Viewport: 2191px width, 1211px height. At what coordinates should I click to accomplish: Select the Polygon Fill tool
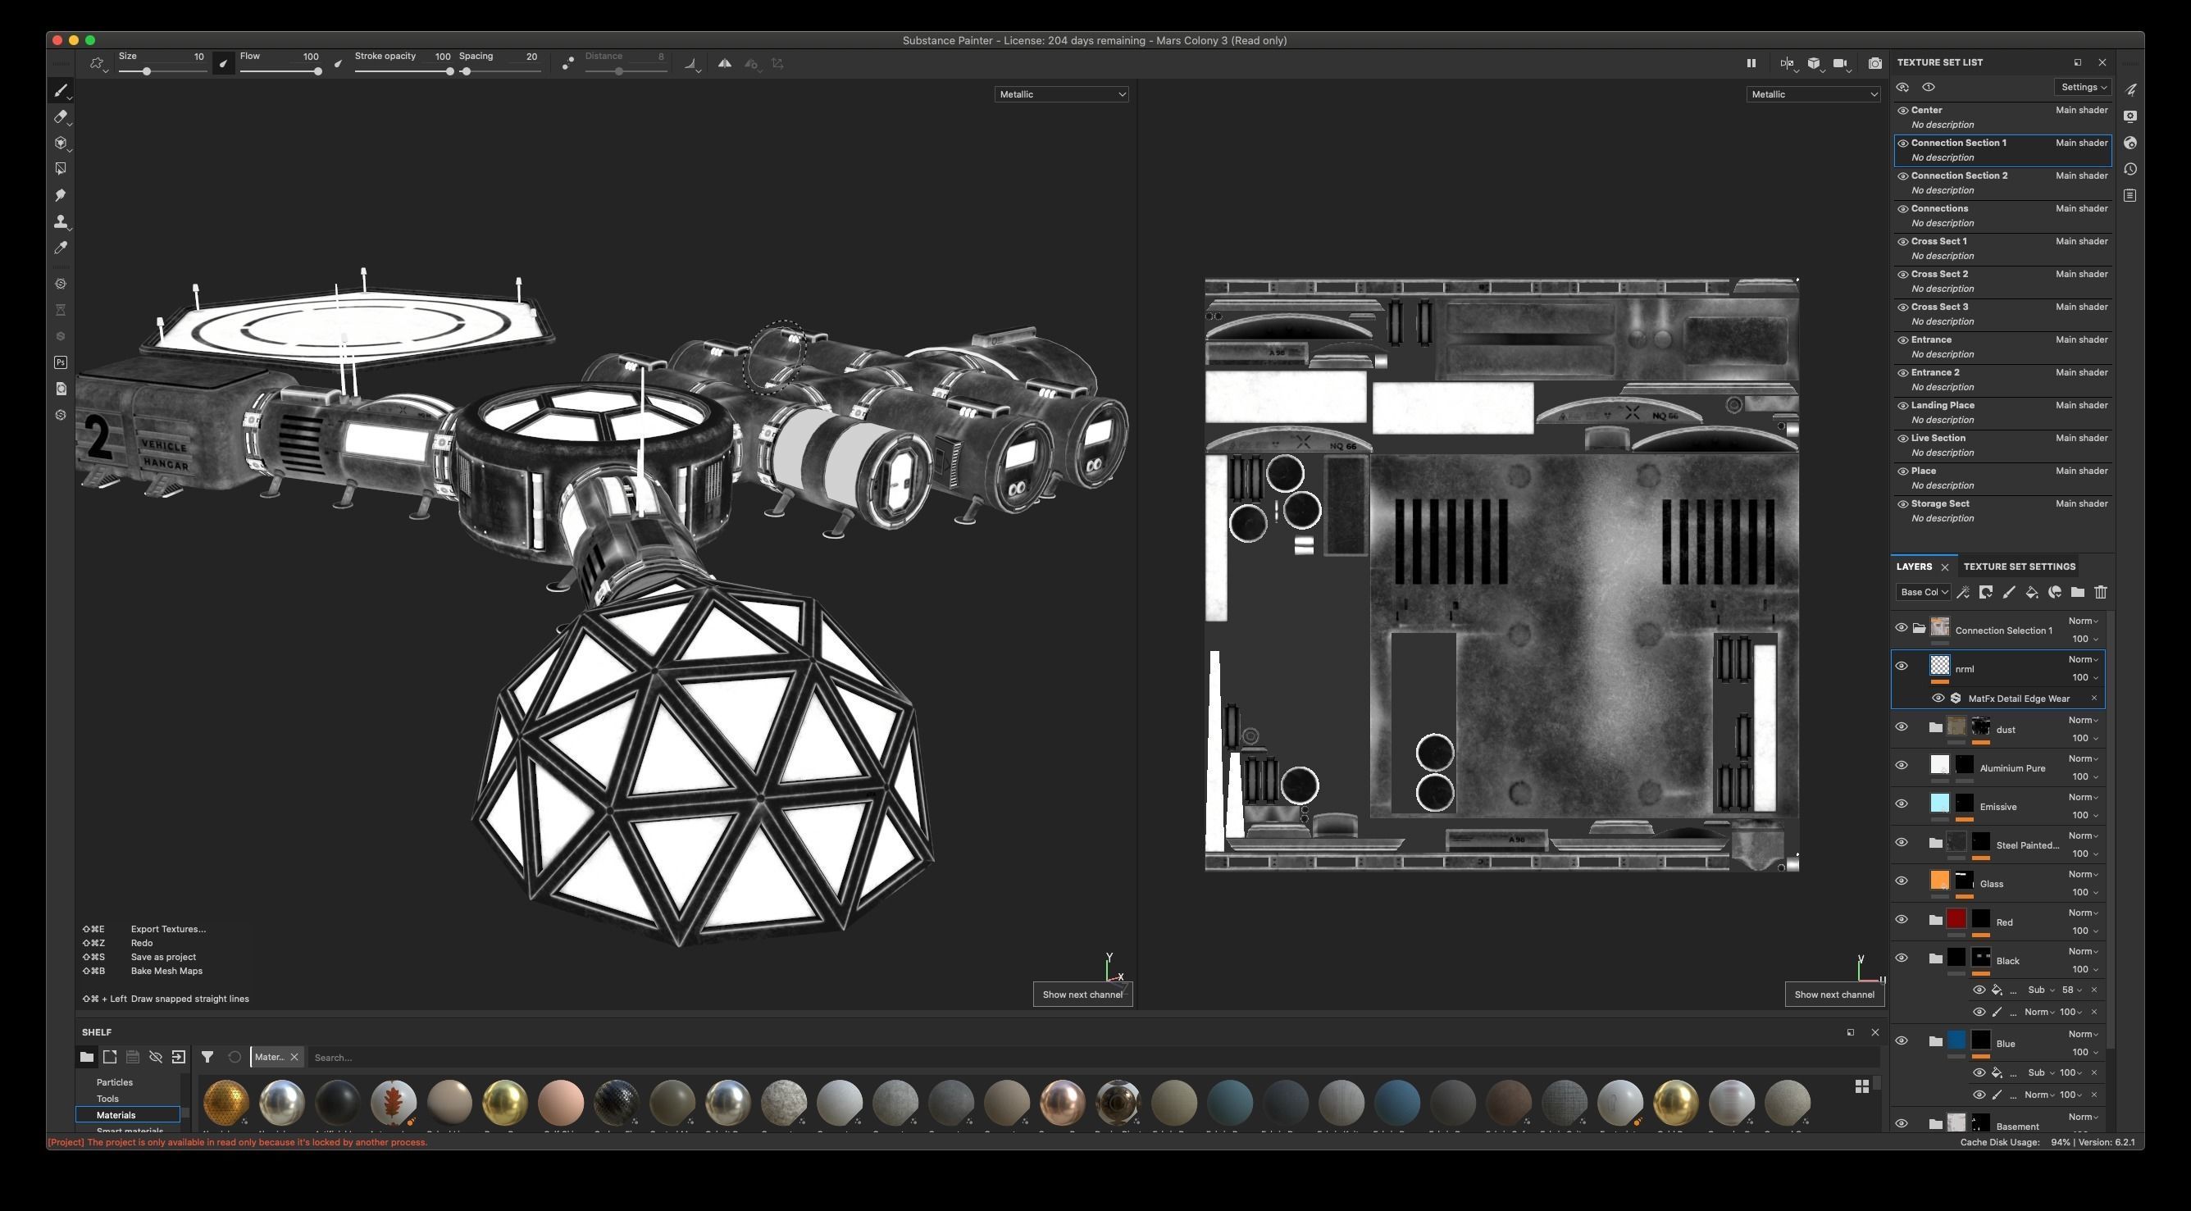point(61,169)
